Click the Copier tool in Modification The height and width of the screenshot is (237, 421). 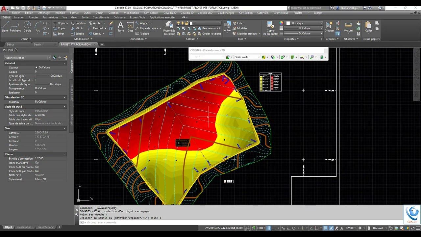click(59, 28)
